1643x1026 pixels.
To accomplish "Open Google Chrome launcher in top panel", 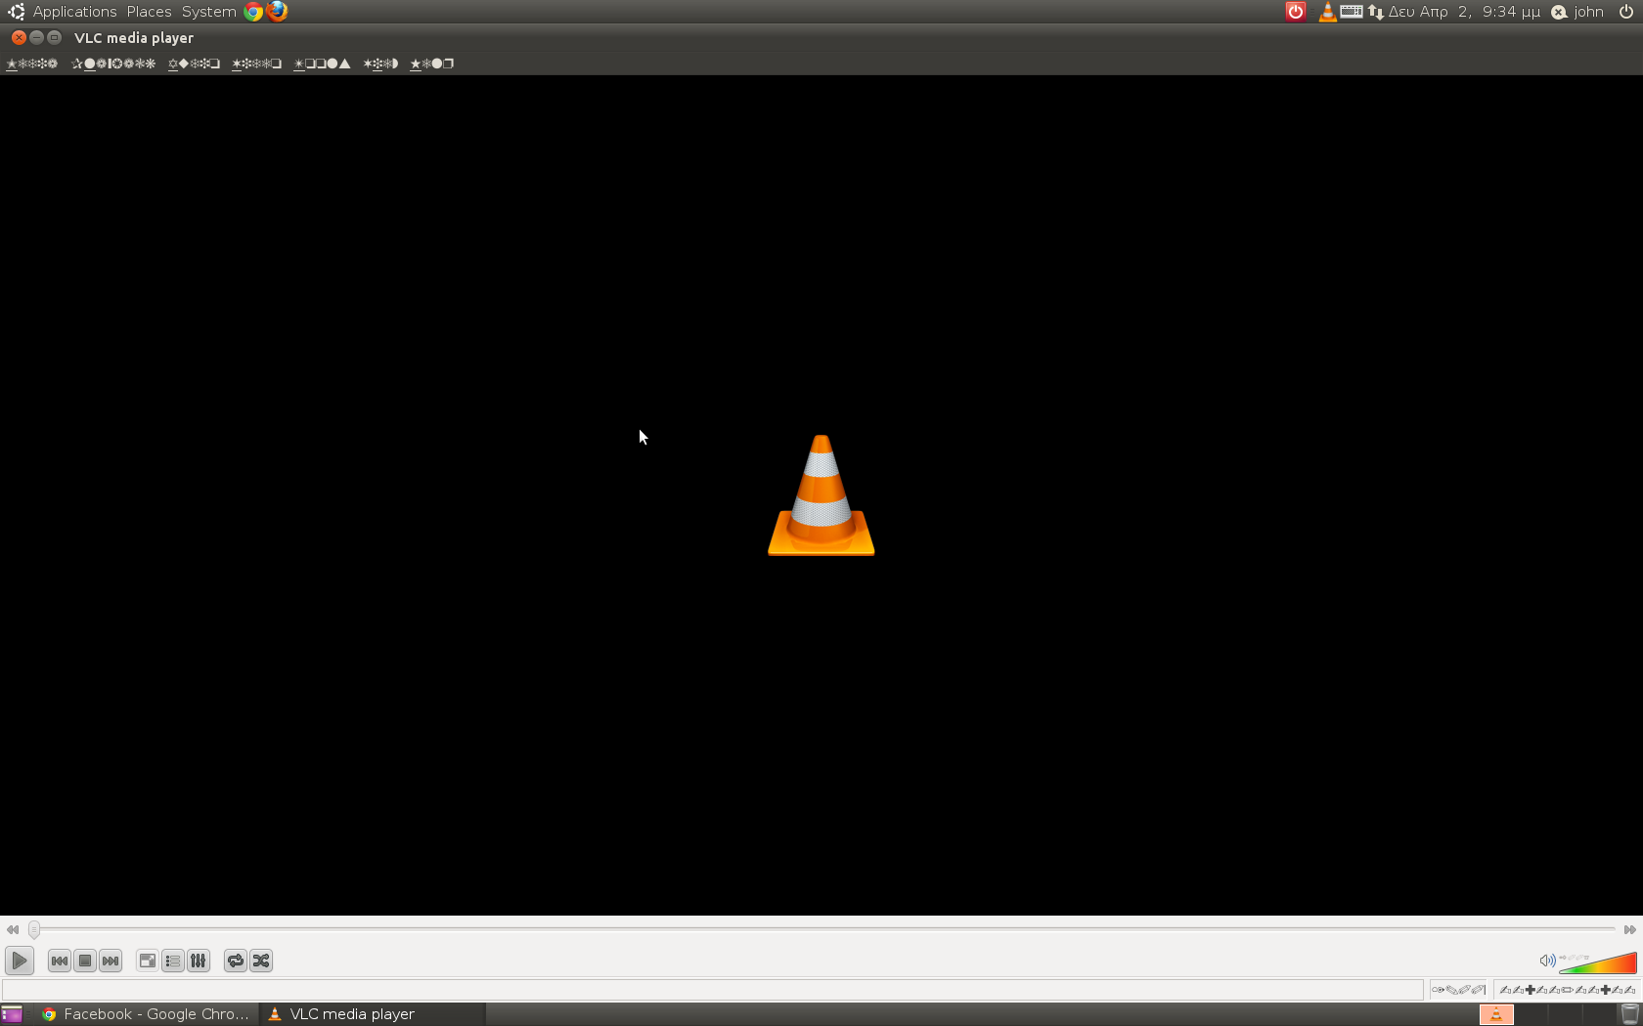I will 253,12.
